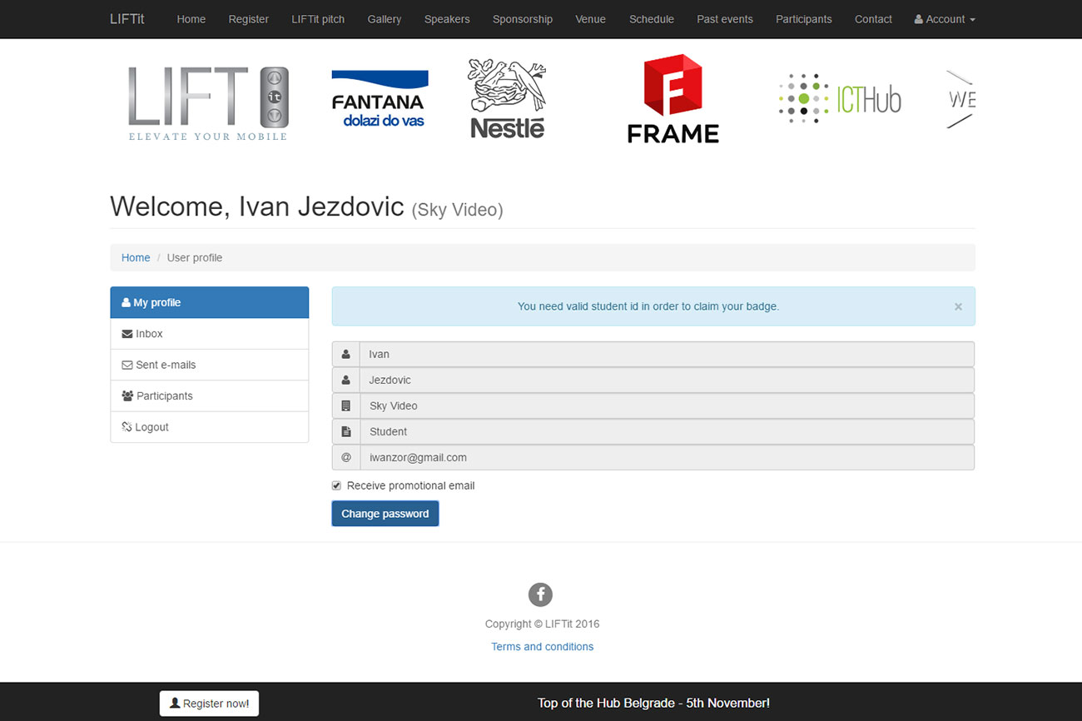Click the Student type field
Screen dimensions: 1082x721
pyautogui.click(x=667, y=431)
